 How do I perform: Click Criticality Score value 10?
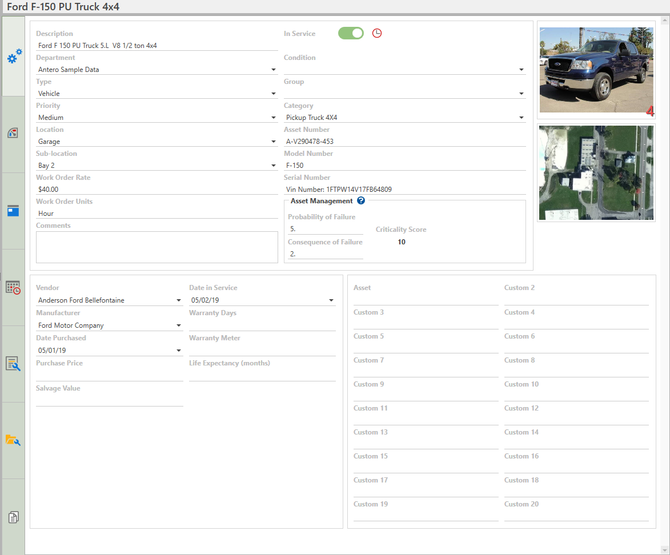click(402, 242)
